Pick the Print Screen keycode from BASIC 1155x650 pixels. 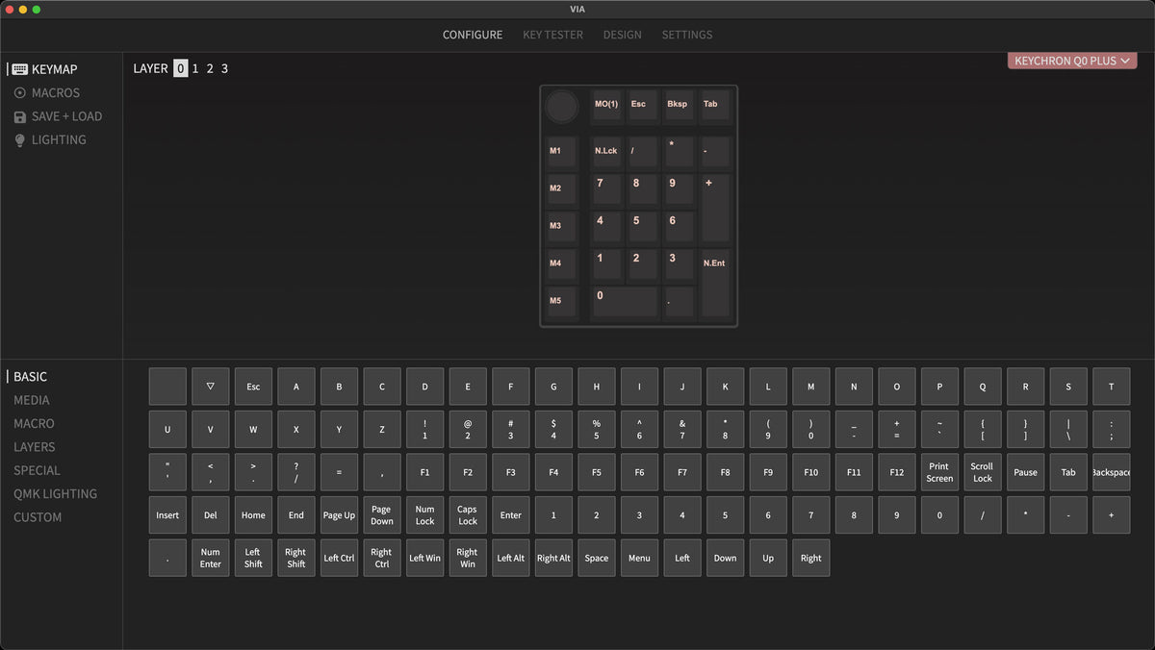[939, 472]
